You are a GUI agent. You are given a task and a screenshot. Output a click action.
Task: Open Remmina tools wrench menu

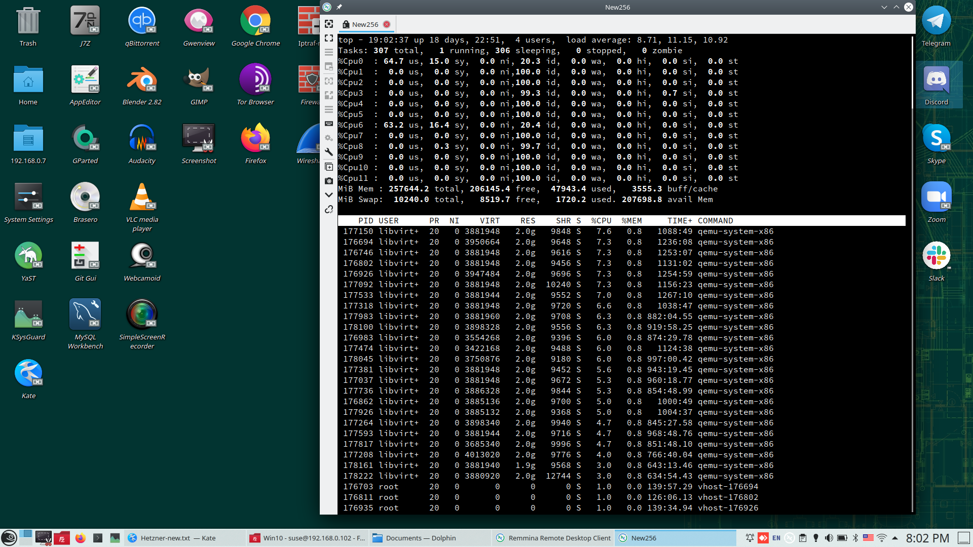[x=329, y=152]
